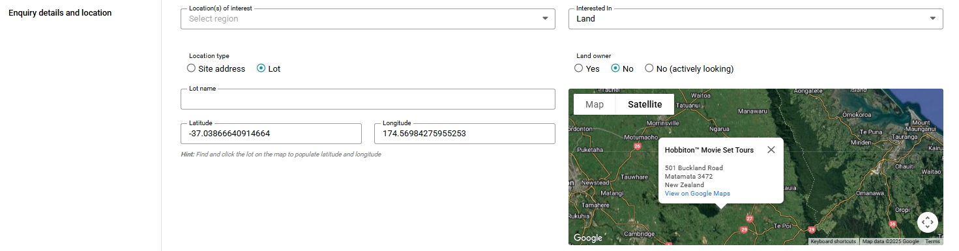Open the map camera controls
Screen dimensions: 959x251
point(927,222)
